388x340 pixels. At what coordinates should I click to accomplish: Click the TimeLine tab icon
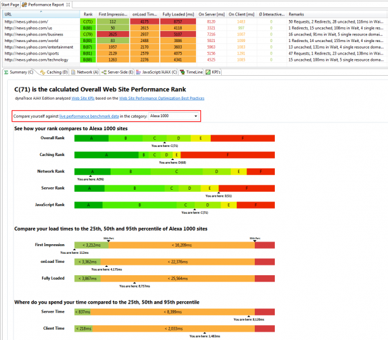click(x=182, y=72)
